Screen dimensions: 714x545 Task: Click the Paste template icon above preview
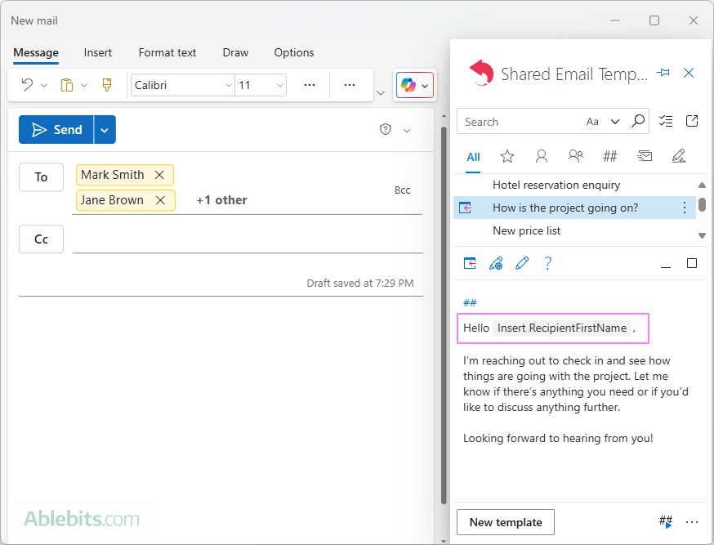point(470,263)
